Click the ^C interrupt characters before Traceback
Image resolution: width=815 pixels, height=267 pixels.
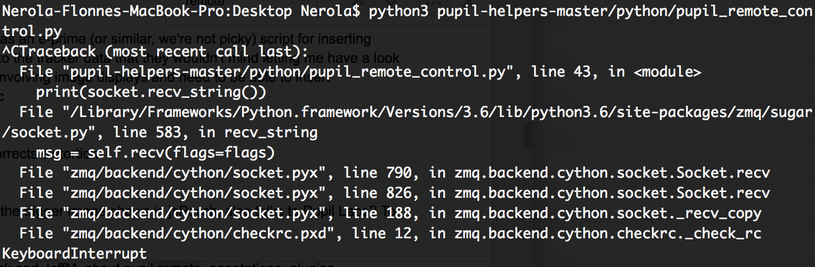coord(11,52)
